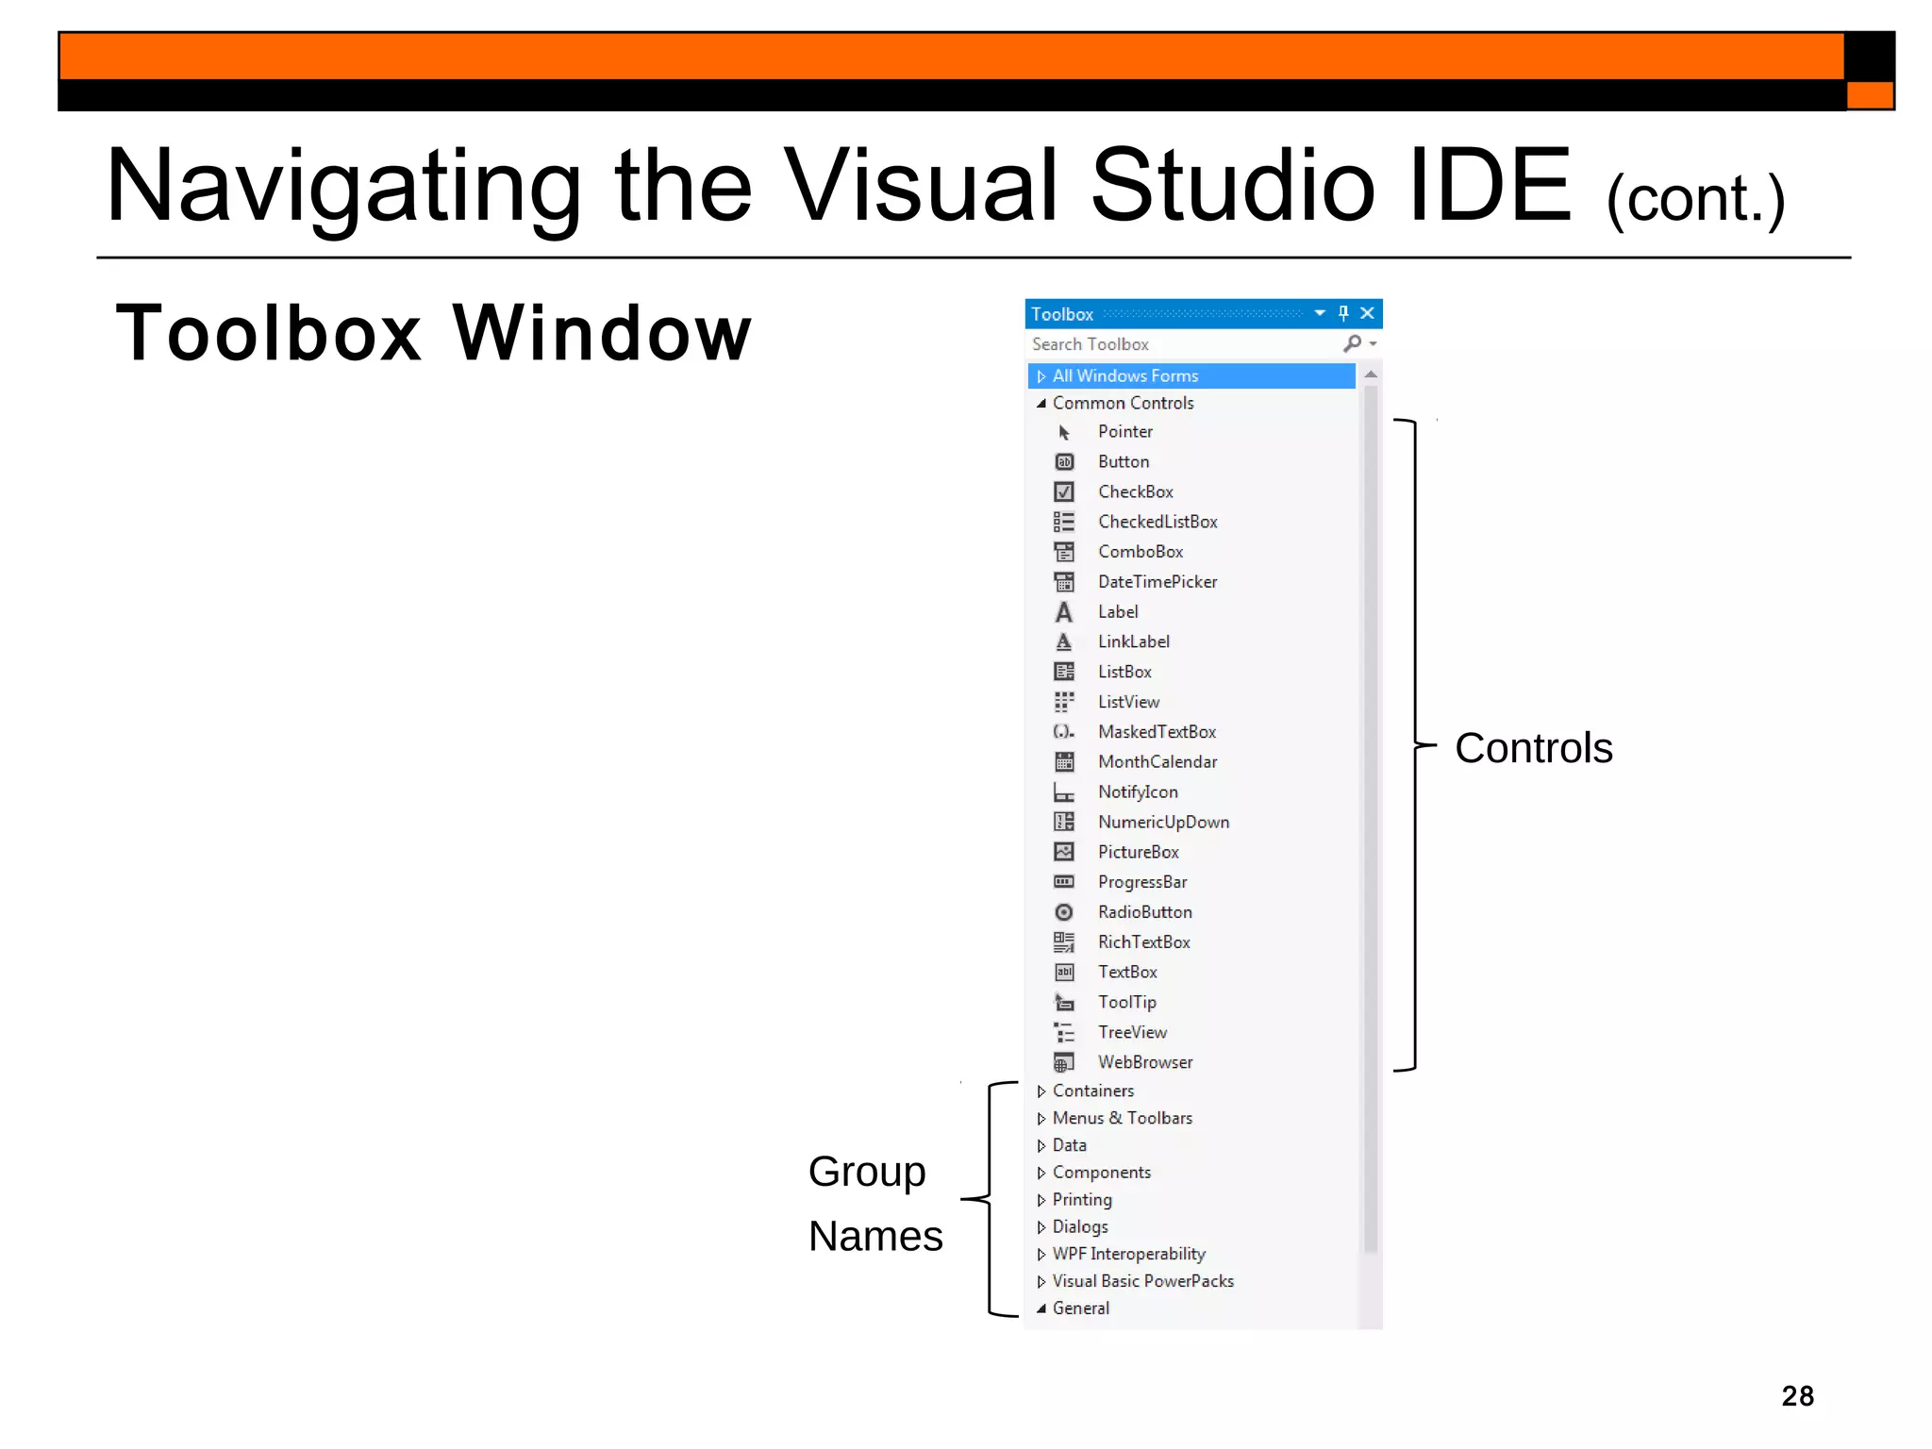Expand the Components group
Viewport: 1932px width, 1449px height.
tap(1041, 1174)
